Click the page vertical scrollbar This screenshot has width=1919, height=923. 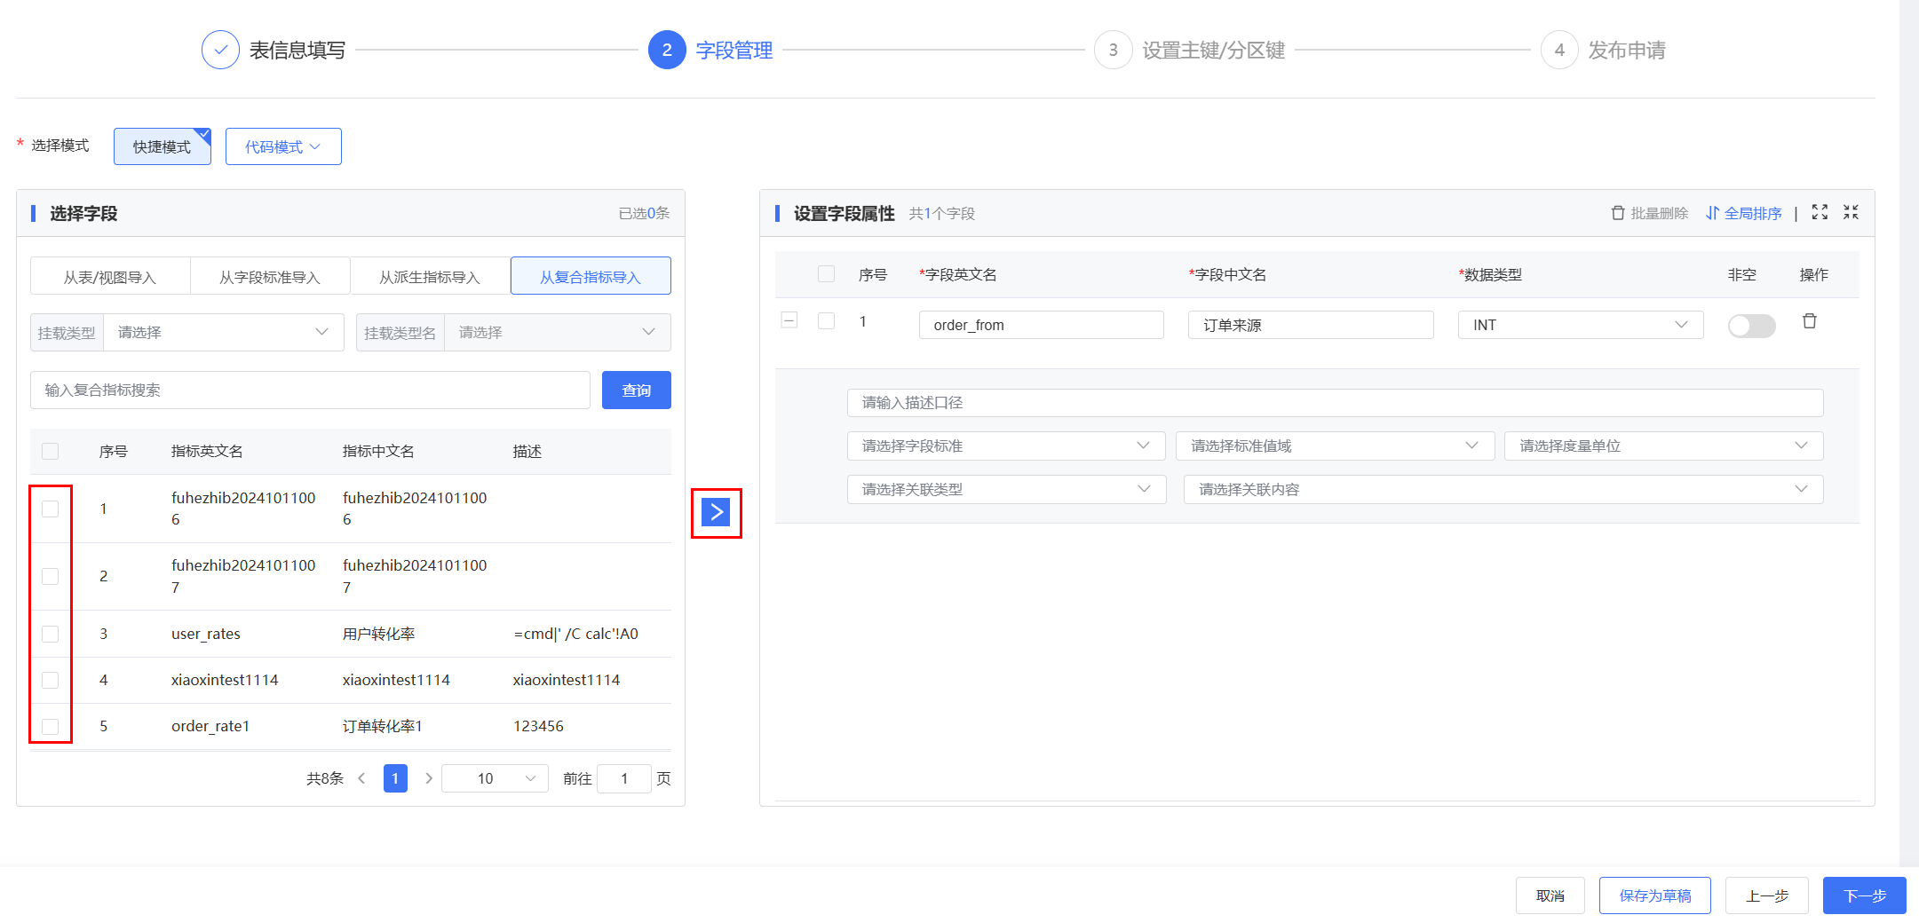coord(1909,433)
